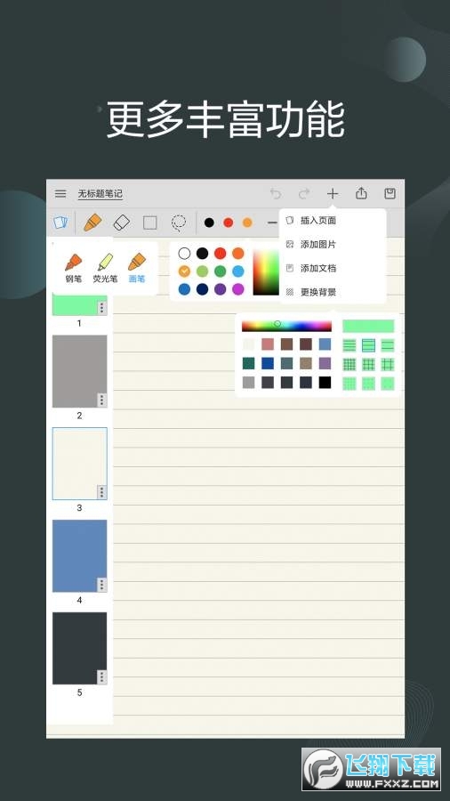Pick the light gray background swatch

[248, 383]
